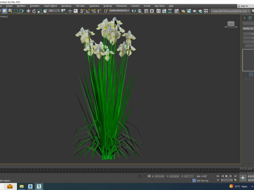Open the Layer Explorer from the toolbar

(x=152, y=11)
